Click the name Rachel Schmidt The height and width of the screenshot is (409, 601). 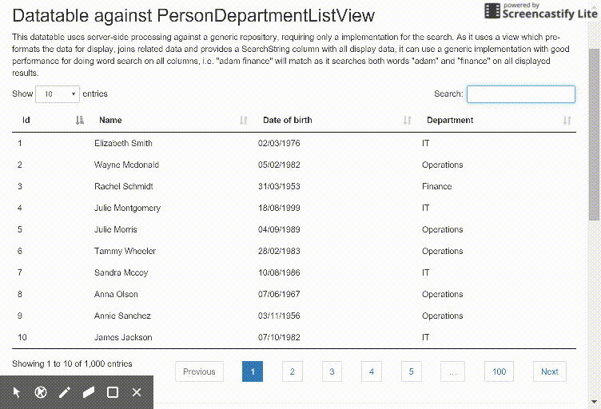click(x=124, y=186)
